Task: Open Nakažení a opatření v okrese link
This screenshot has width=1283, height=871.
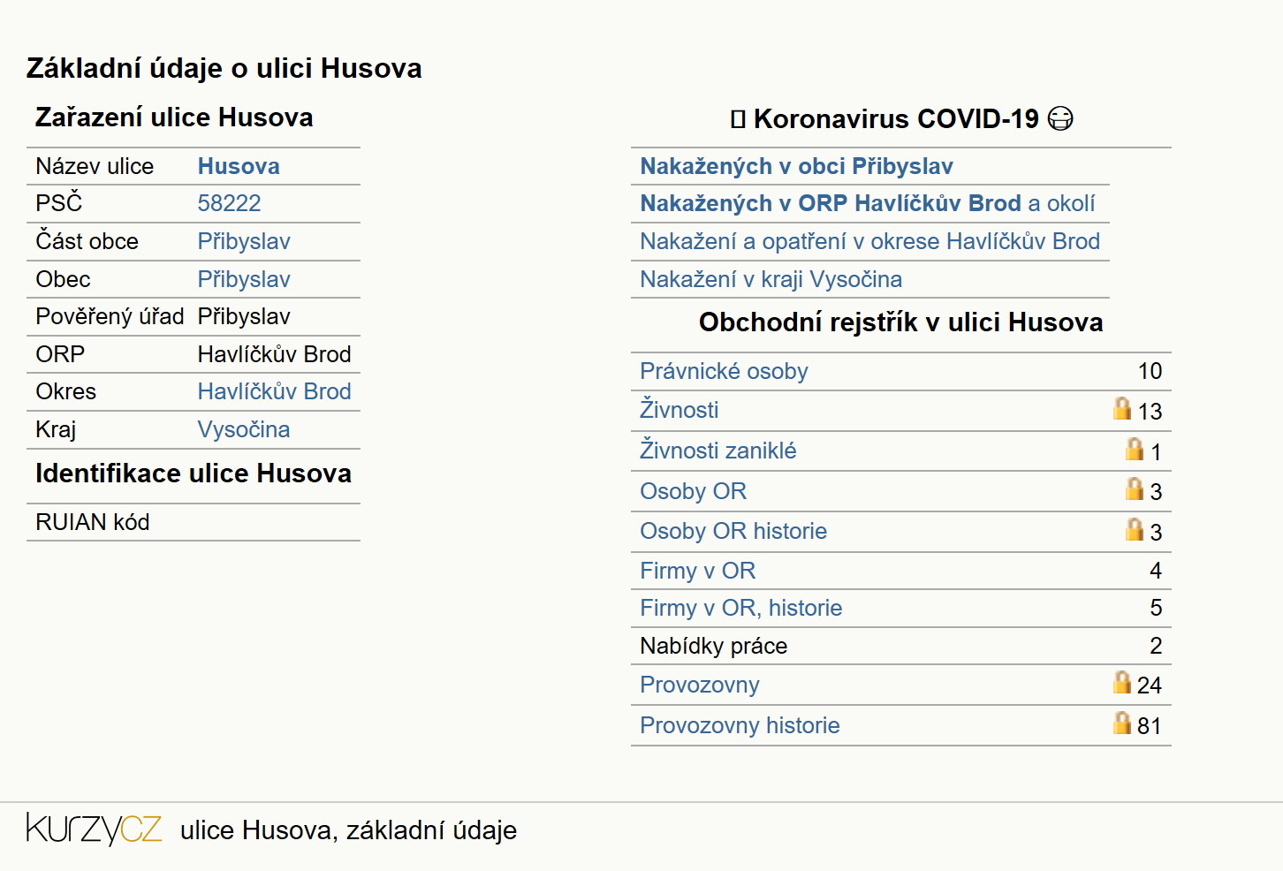Action: [870, 241]
